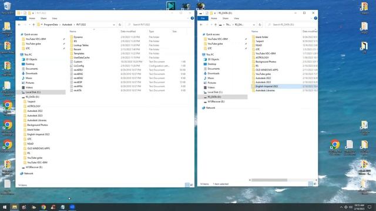This screenshot has height=211, width=376.
Task: Refresh the RVT 2022 folder view
Action: click(120, 25)
